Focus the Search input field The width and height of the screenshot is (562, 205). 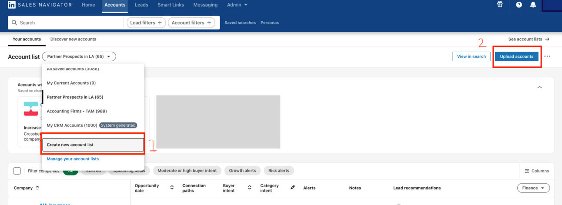(66, 23)
